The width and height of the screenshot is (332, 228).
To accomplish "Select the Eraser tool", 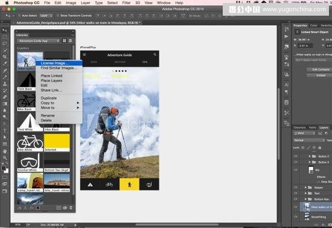I will coord(5,97).
